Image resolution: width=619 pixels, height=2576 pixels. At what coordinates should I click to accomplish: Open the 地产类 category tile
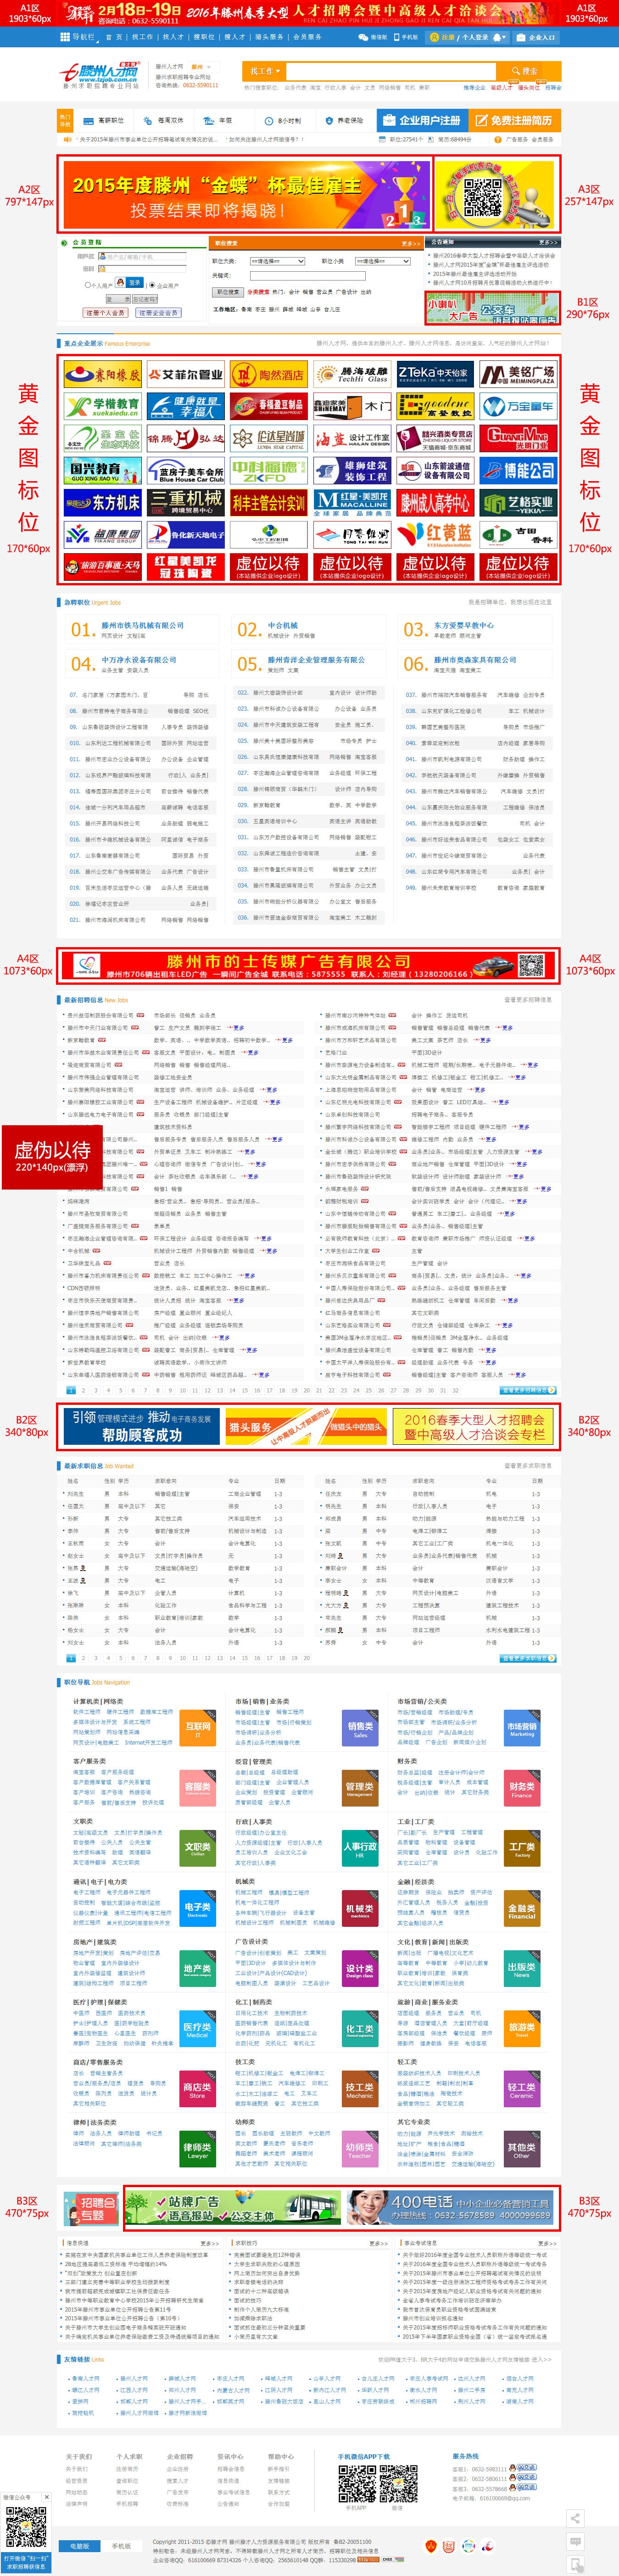[x=198, y=1969]
